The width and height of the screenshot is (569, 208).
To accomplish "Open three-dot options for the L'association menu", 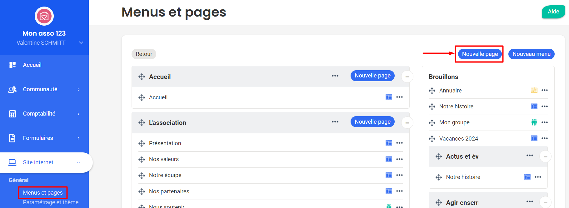I will click(335, 122).
